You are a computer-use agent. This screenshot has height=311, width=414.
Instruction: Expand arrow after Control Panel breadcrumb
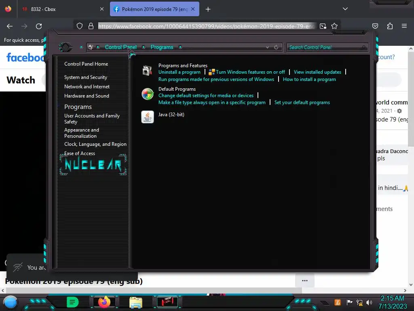144,47
